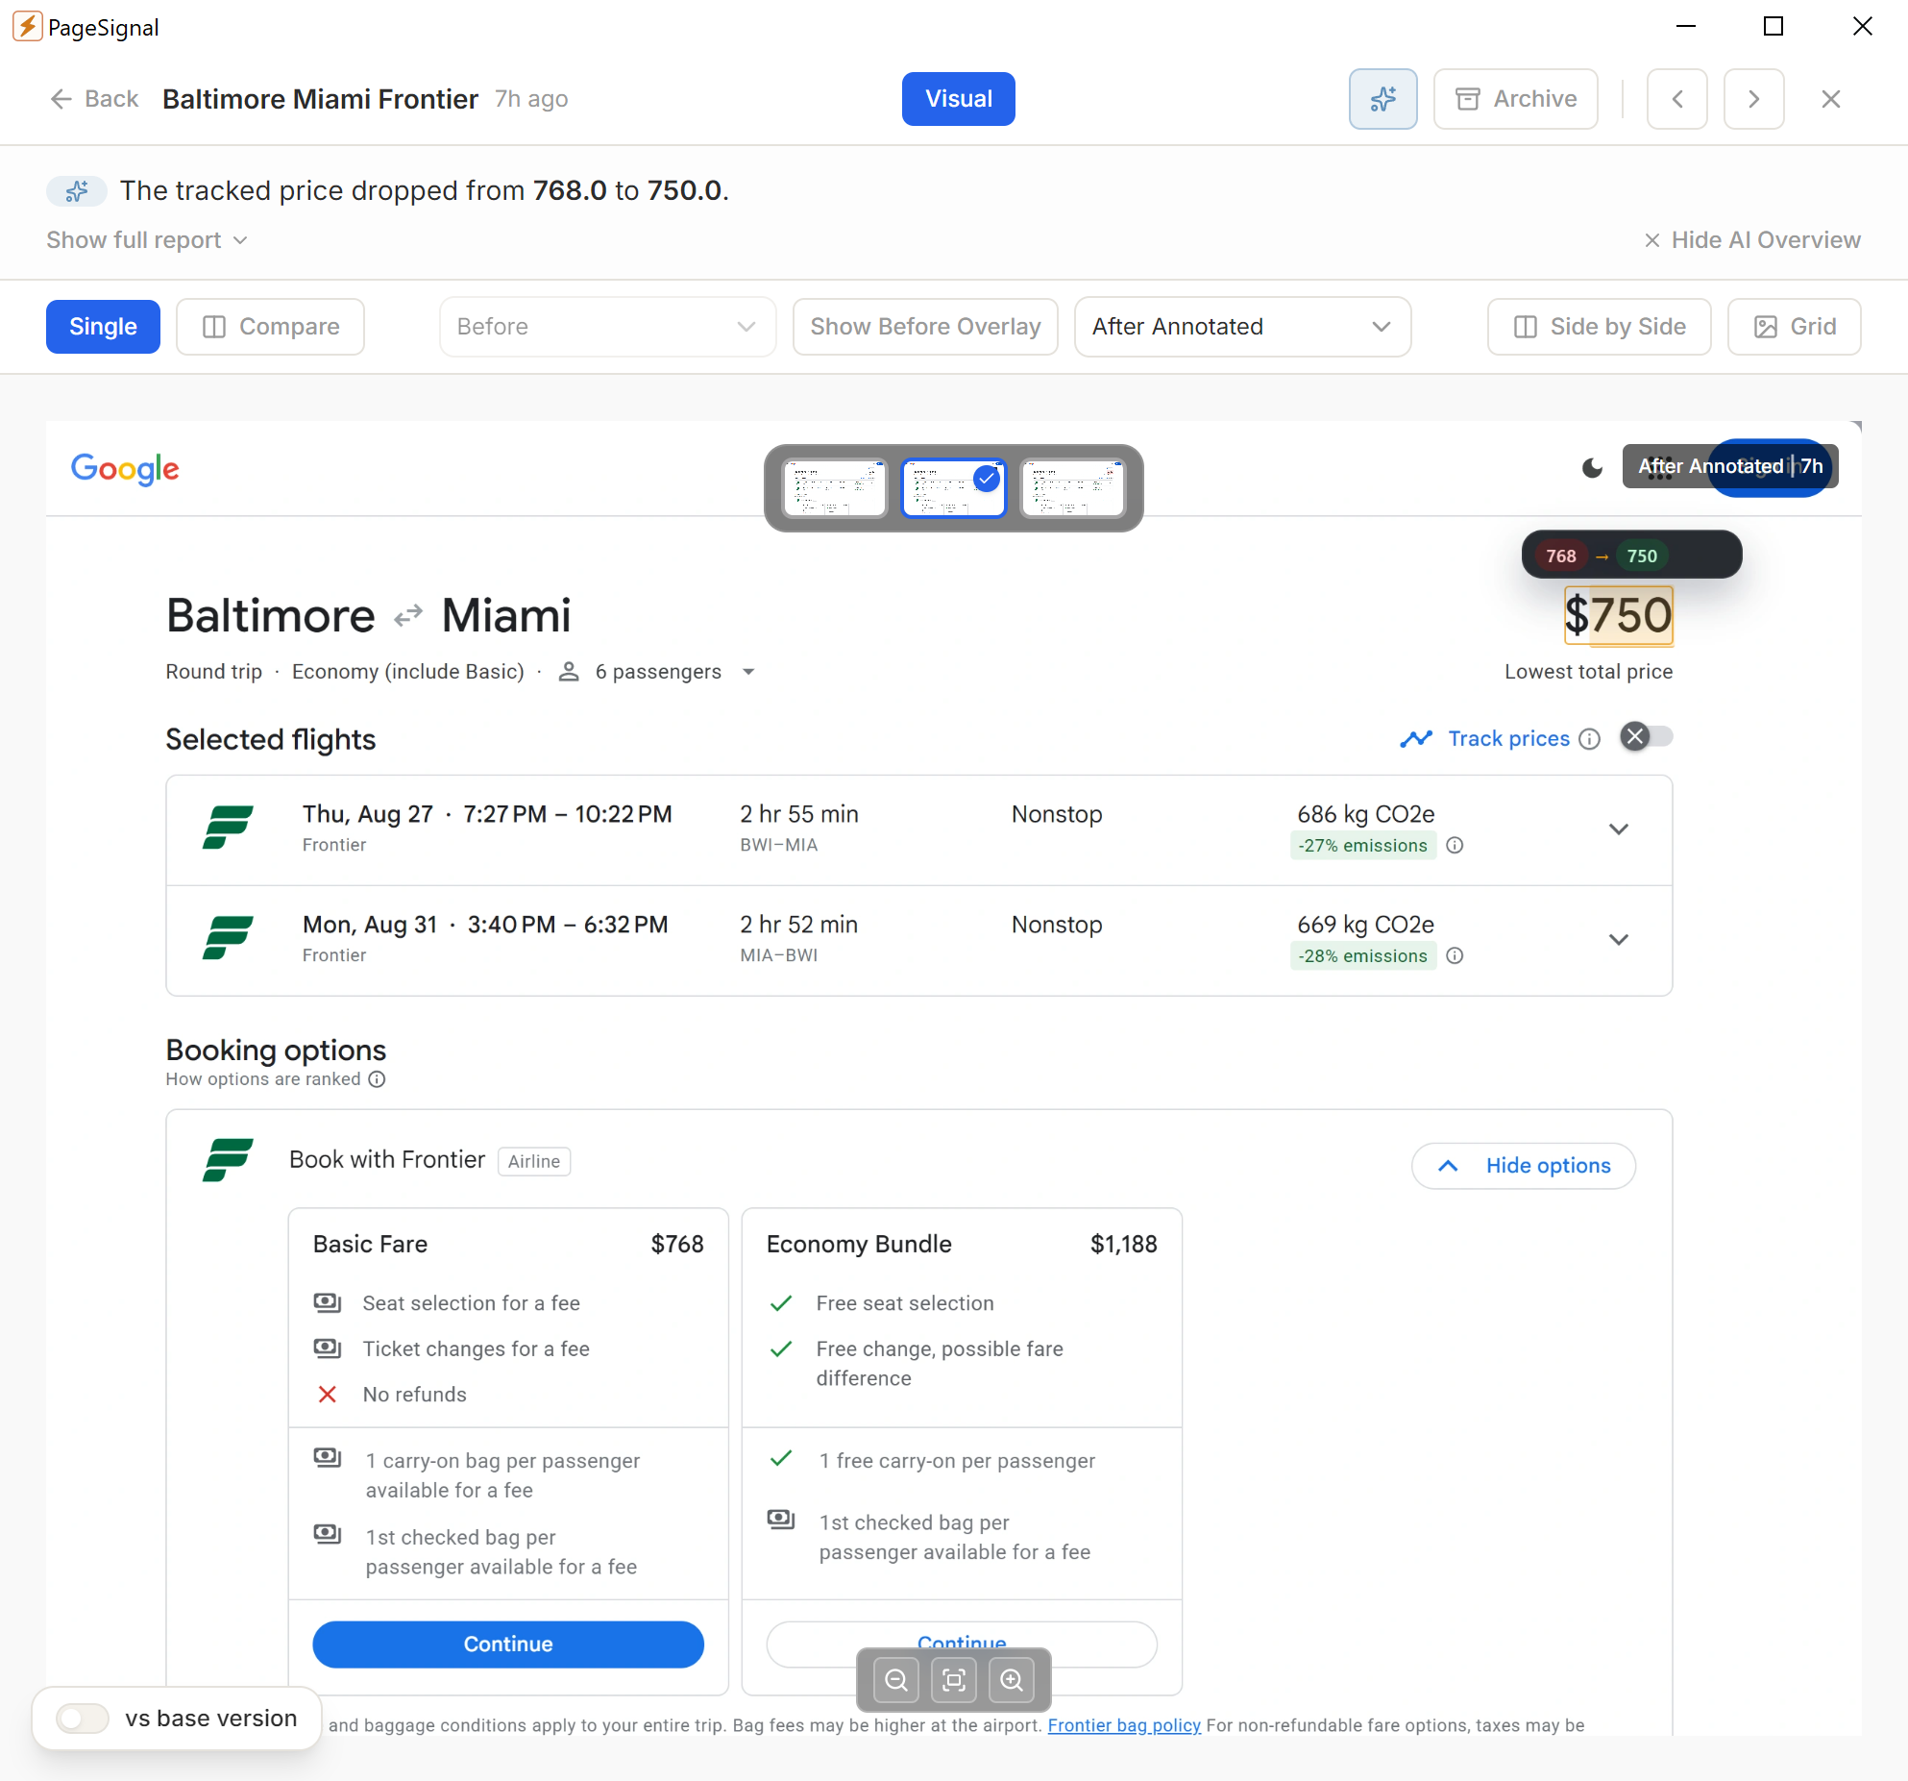Click the Back arrow button
Screen dimensions: 1908x1781
tap(93, 99)
